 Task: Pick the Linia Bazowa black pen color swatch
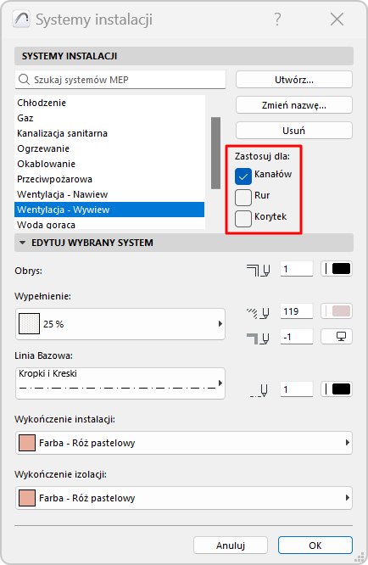point(337,389)
